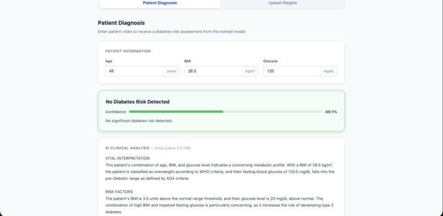Screen dimensions: 443x216
Task: Click the Glucose input field showing 120
Action: [292, 71]
